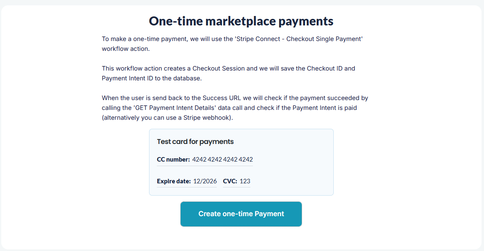Image resolution: width=484 pixels, height=251 pixels.
Task: Select the CVC value 123
Action: [x=245, y=181]
